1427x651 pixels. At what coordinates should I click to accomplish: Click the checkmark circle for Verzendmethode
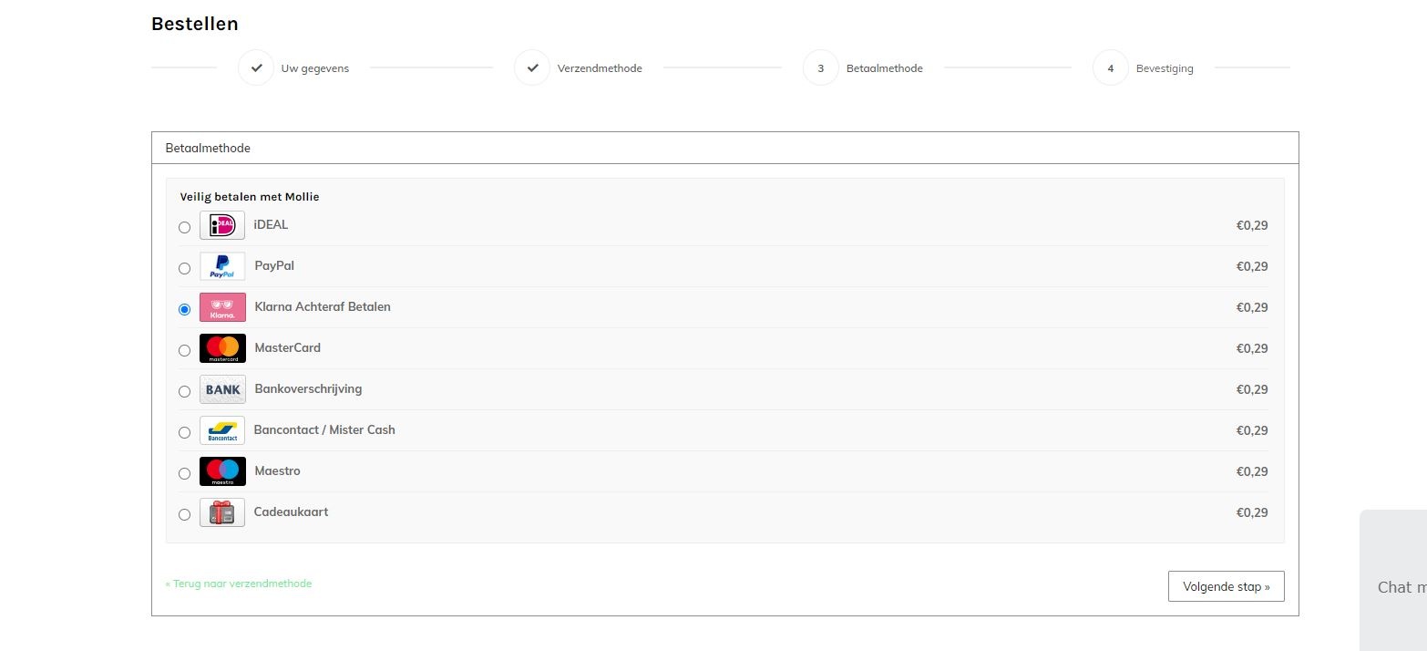[x=532, y=67]
